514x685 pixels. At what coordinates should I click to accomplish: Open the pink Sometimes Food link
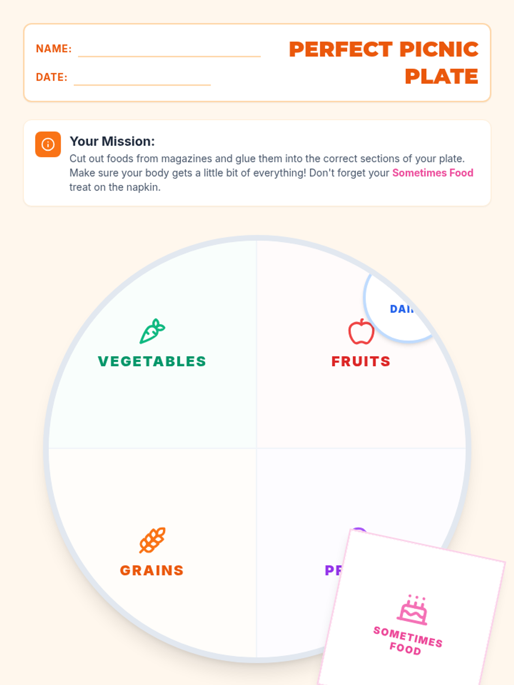tap(433, 173)
